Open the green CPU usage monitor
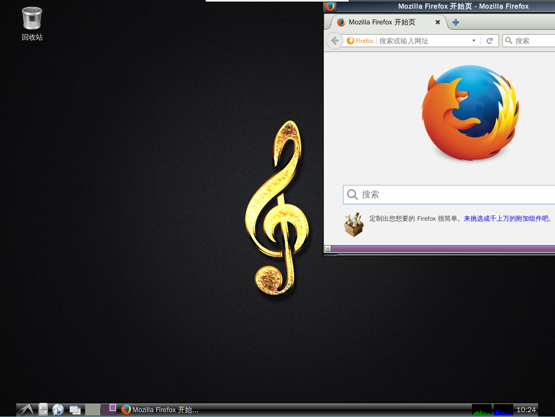The height and width of the screenshot is (417, 555). click(x=482, y=409)
